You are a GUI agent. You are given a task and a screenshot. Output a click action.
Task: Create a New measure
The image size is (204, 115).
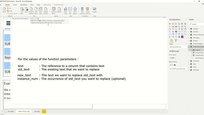[x=82, y=11]
